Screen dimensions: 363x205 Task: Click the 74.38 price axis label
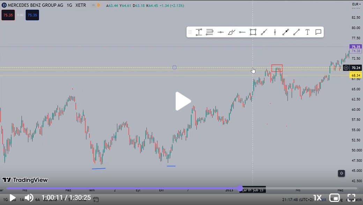click(356, 51)
